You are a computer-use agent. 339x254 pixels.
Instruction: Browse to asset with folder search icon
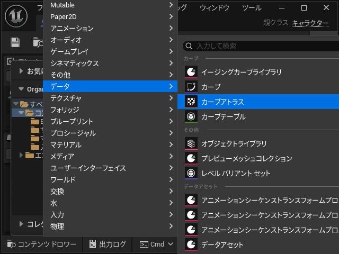38,42
